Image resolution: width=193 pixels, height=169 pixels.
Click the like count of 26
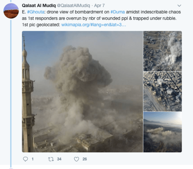coord(85,159)
